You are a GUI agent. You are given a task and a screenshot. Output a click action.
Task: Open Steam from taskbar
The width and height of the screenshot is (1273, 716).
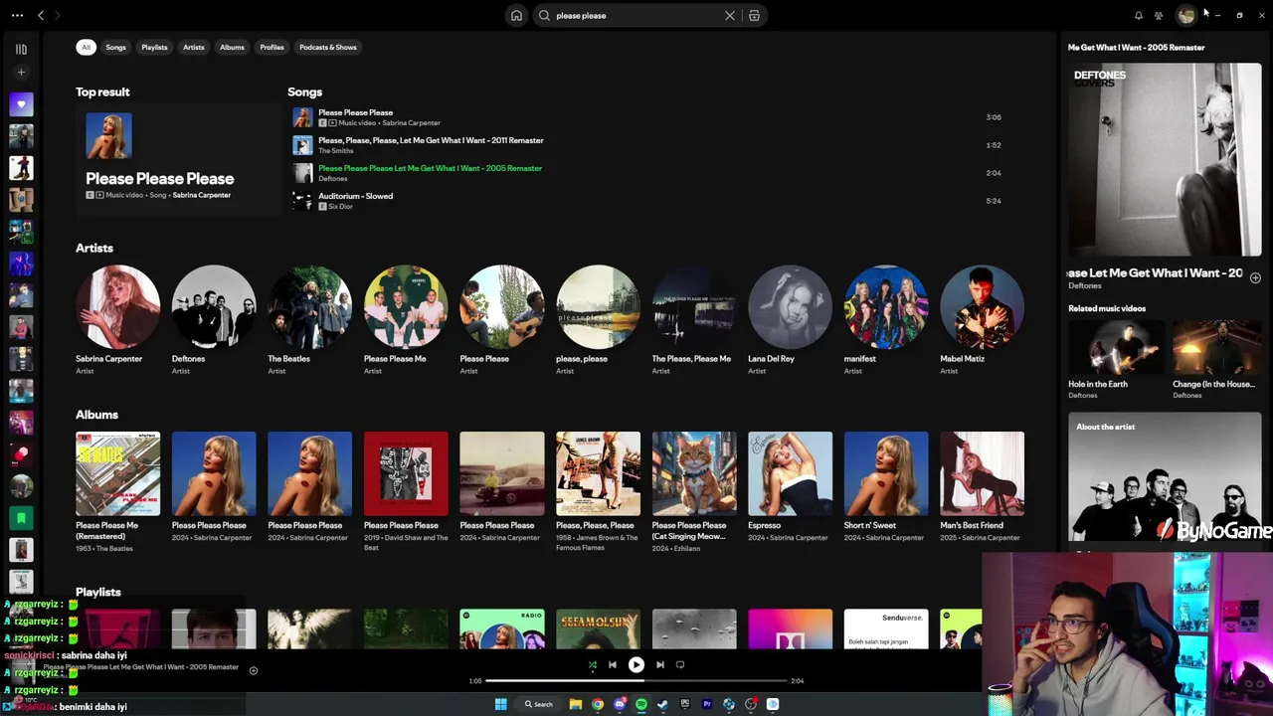[x=663, y=704]
